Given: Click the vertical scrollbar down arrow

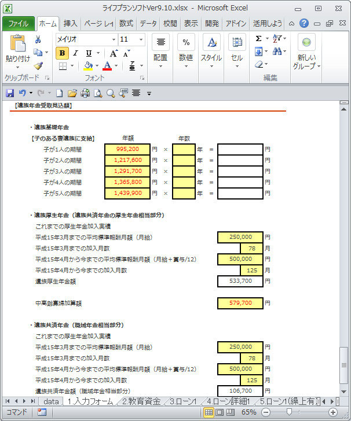Looking at the screenshot, I should tap(343, 392).
